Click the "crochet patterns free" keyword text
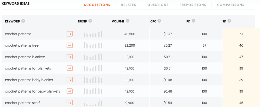Viewport: 261px width, 107px height. click(22, 45)
